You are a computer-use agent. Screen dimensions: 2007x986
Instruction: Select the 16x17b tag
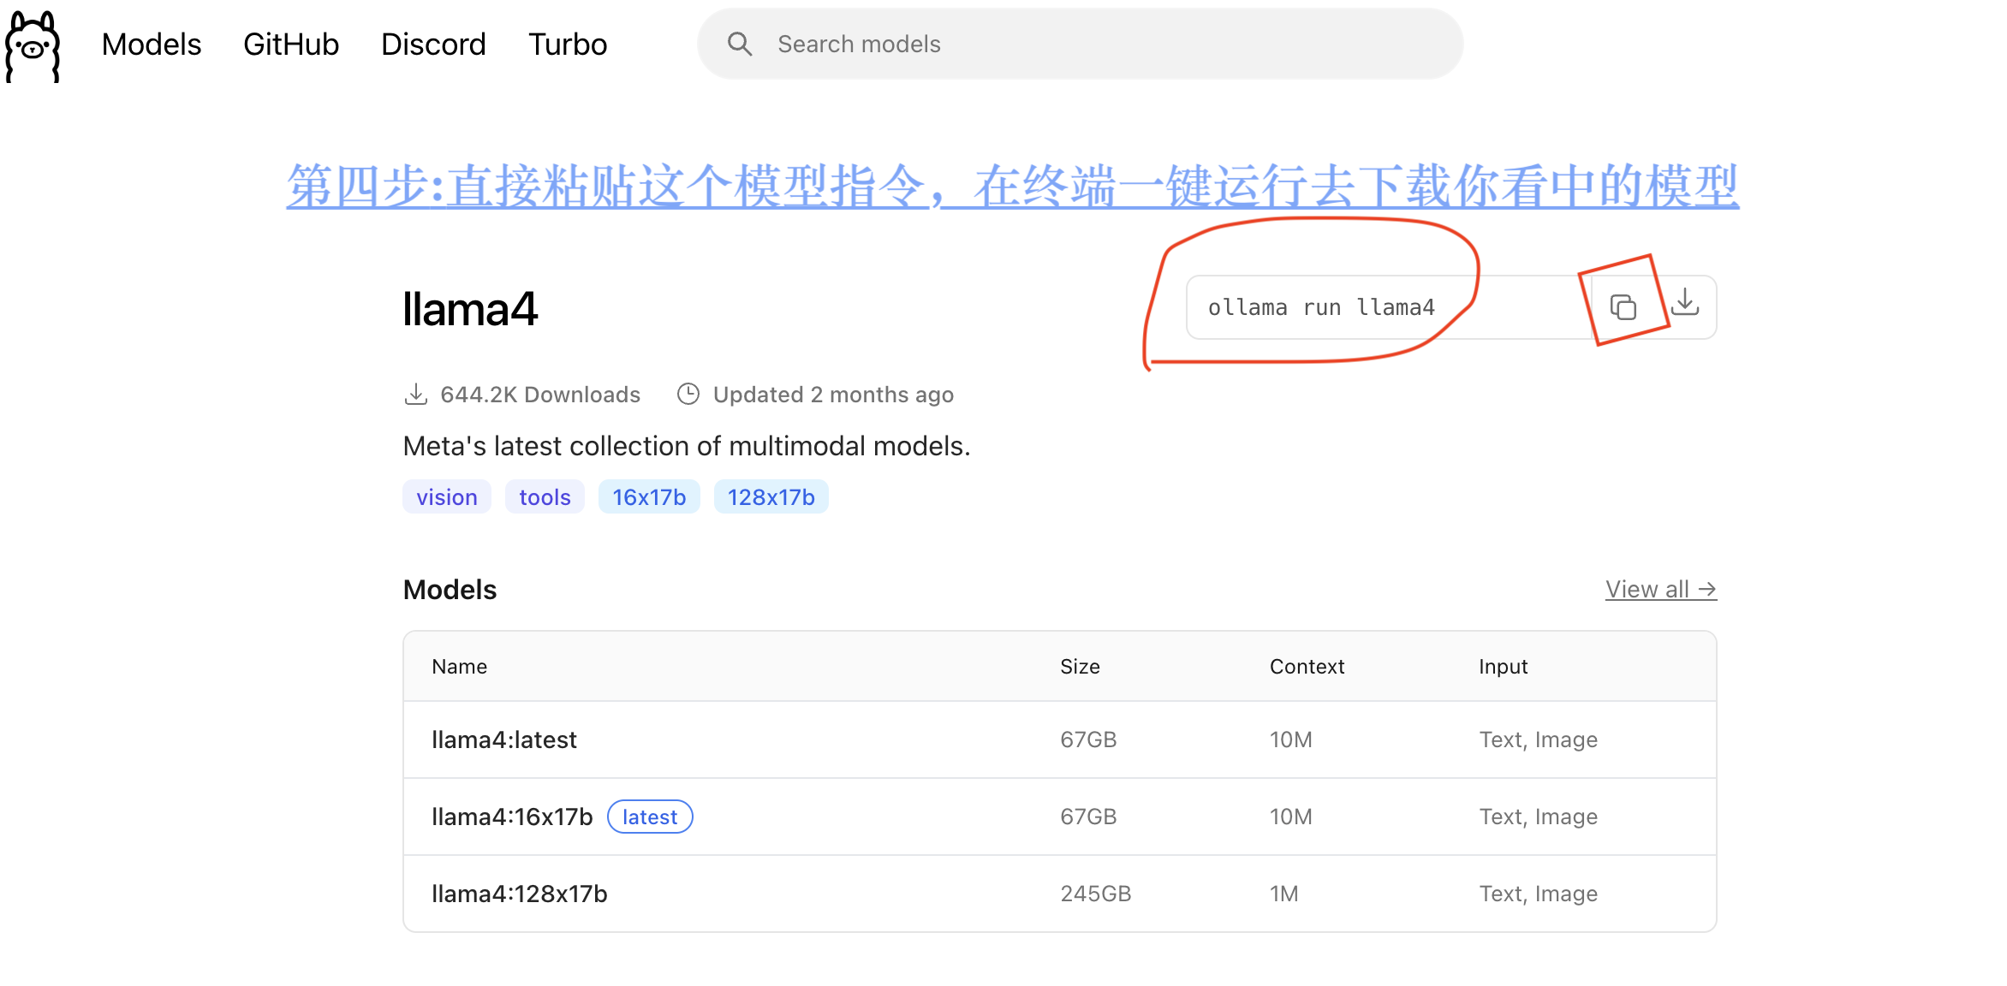(x=649, y=497)
